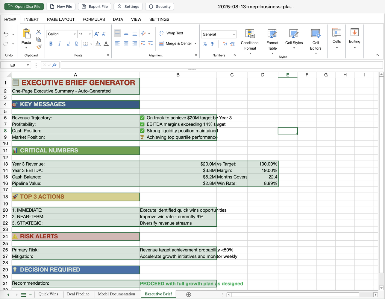Click the Cut scissors icon
This screenshot has height=299, width=385.
[x=39, y=32]
